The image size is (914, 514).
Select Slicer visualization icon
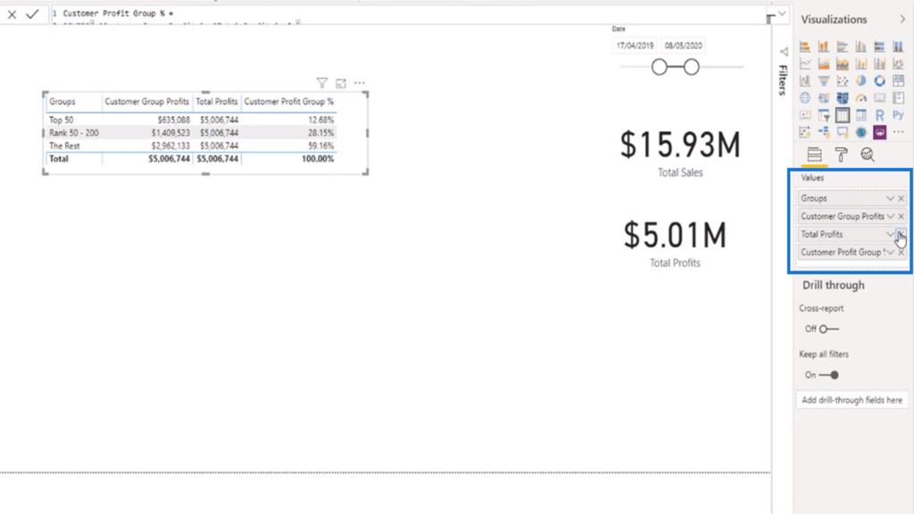pos(824,115)
